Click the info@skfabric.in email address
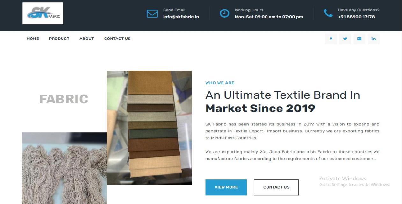Screen dimensions: 402x204 181,17
